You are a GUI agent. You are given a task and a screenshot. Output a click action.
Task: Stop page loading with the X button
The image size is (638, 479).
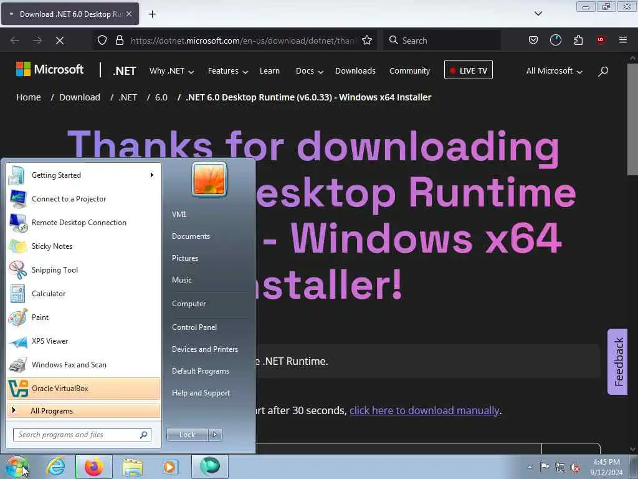(x=59, y=41)
